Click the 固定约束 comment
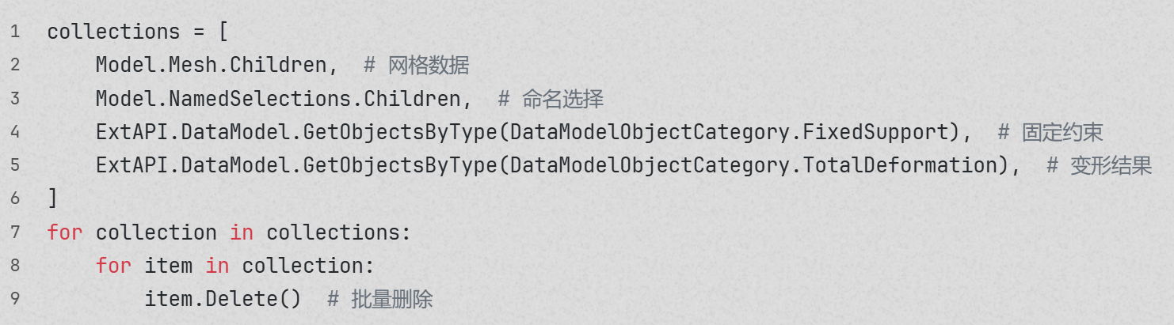This screenshot has height=325, width=1174. [x=1062, y=132]
